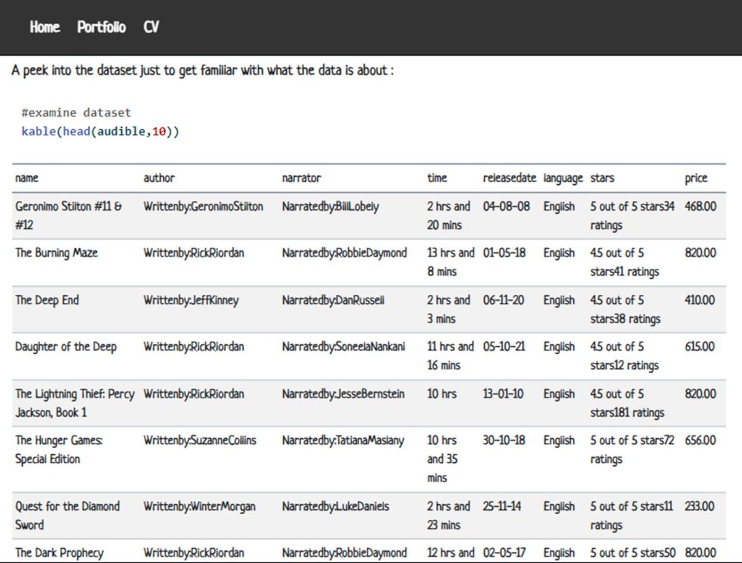The height and width of the screenshot is (563, 742).
Task: Select the 'stars' column header
Action: click(601, 178)
